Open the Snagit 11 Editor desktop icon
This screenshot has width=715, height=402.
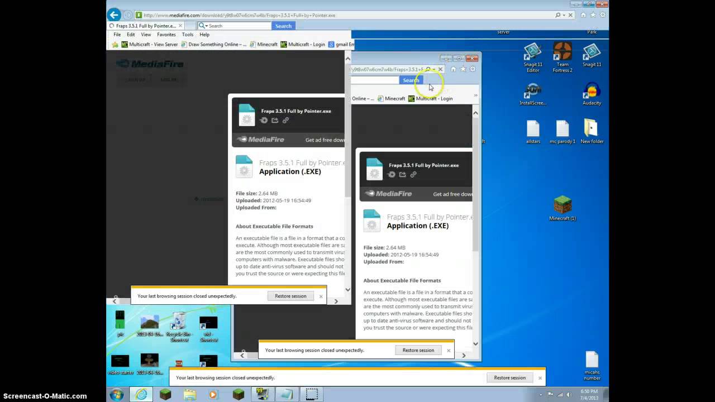(x=533, y=58)
